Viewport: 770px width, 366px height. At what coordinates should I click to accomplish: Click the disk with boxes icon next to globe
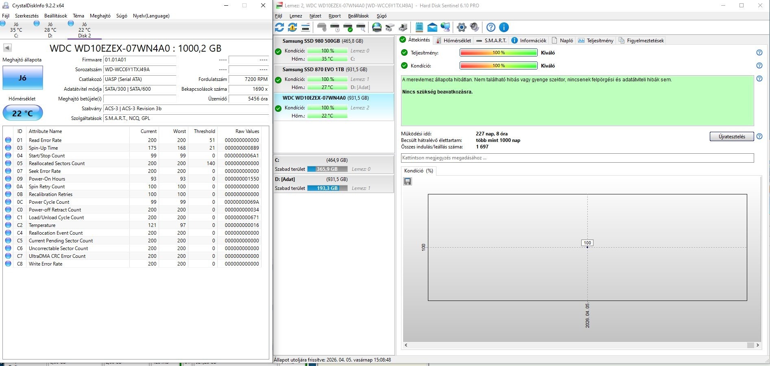(390, 27)
